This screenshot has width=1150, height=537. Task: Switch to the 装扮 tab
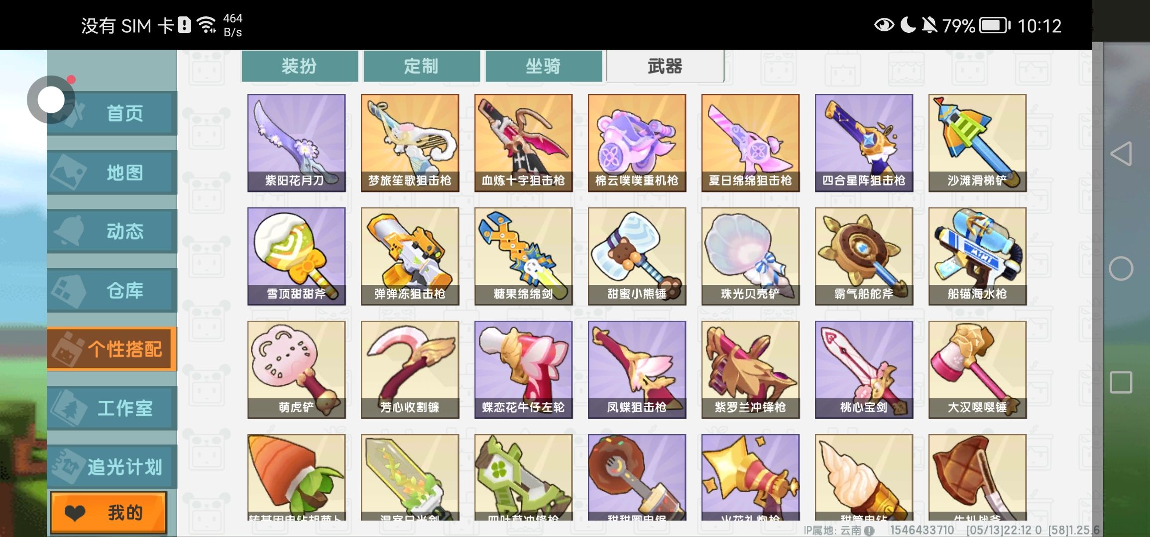pos(300,66)
